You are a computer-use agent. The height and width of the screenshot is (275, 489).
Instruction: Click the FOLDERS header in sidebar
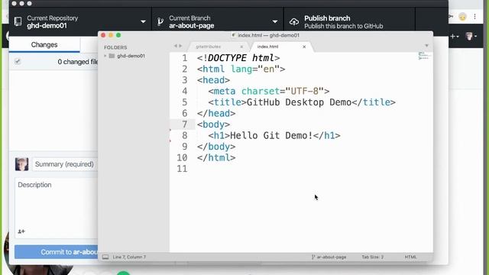click(115, 47)
